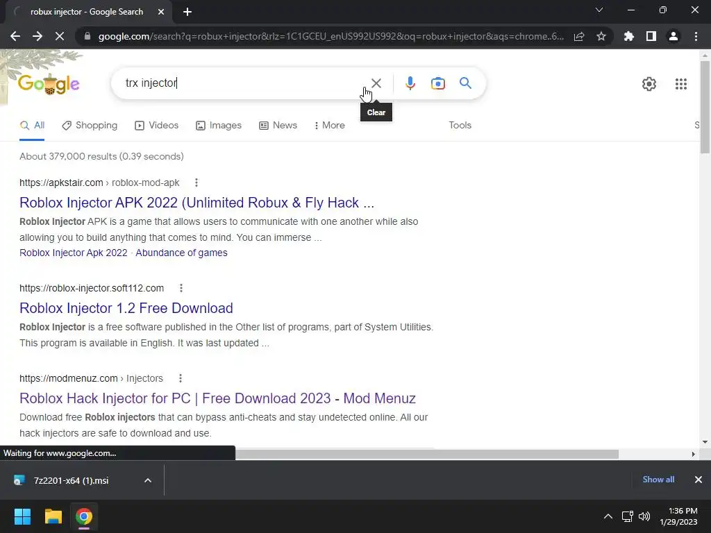
Task: Open the Chrome three-dot menu
Action: 696,36
